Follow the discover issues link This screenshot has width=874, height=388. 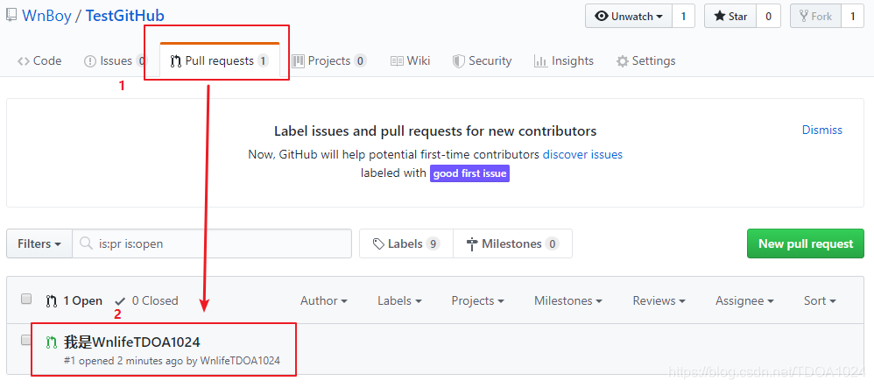(x=582, y=154)
